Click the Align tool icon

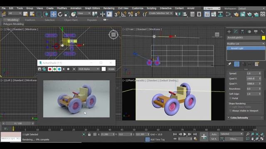click(x=185, y=14)
